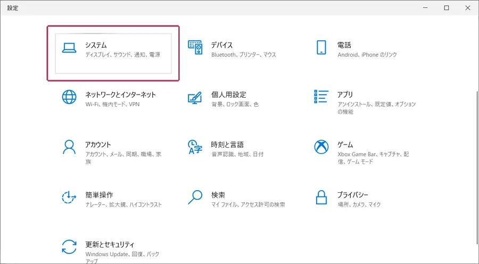This screenshot has height=264, width=479.
Task: Click the 簡単操作 ease of access icon
Action: coord(69,197)
